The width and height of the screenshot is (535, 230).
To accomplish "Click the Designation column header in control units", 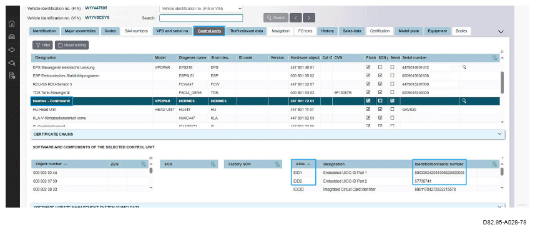I will 92,58.
